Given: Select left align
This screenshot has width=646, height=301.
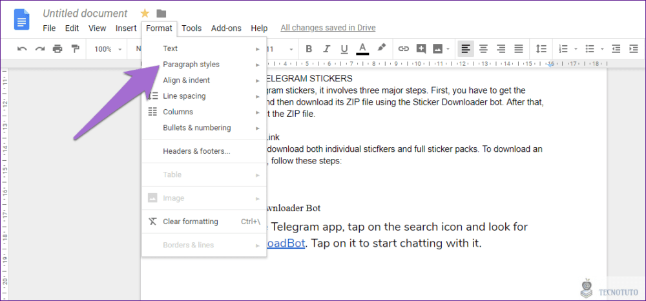Looking at the screenshot, I should (x=466, y=49).
